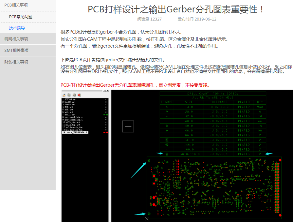Select the highlighted 14:care_V1201904-1 layer

(x=75, y=132)
